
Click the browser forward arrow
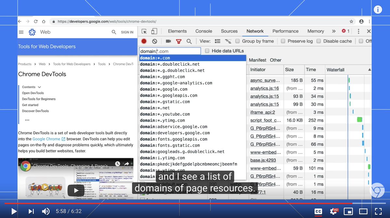click(x=28, y=21)
